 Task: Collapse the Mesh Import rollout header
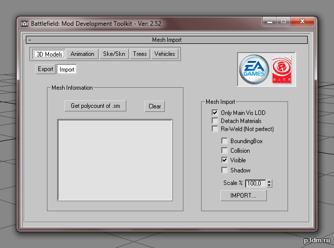[167, 40]
